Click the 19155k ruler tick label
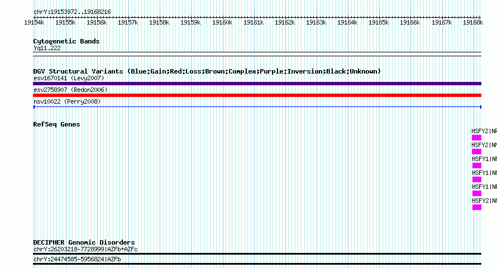This screenshot has height=268, width=497. coord(65,22)
